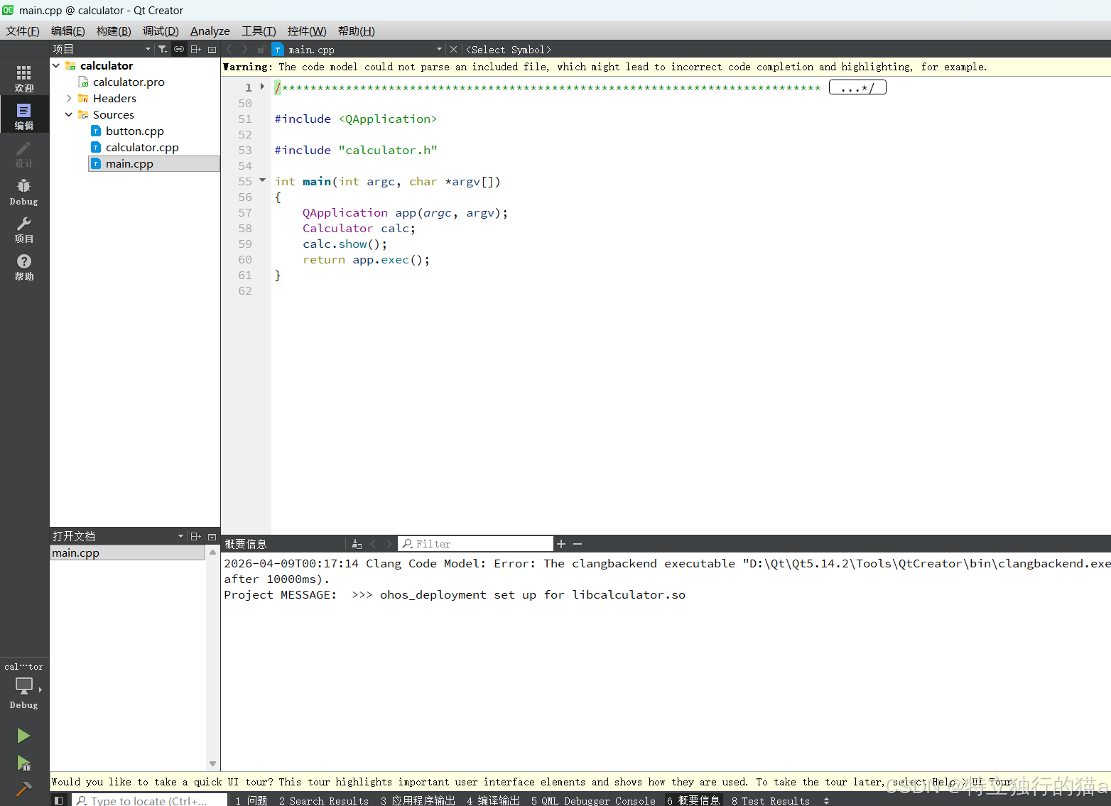Expand the folded comment ellipsis box
Image resolution: width=1111 pixels, height=806 pixels.
[857, 87]
